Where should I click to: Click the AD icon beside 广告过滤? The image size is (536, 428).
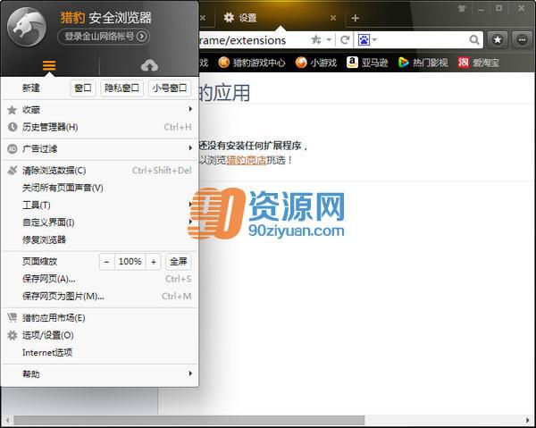click(13, 149)
